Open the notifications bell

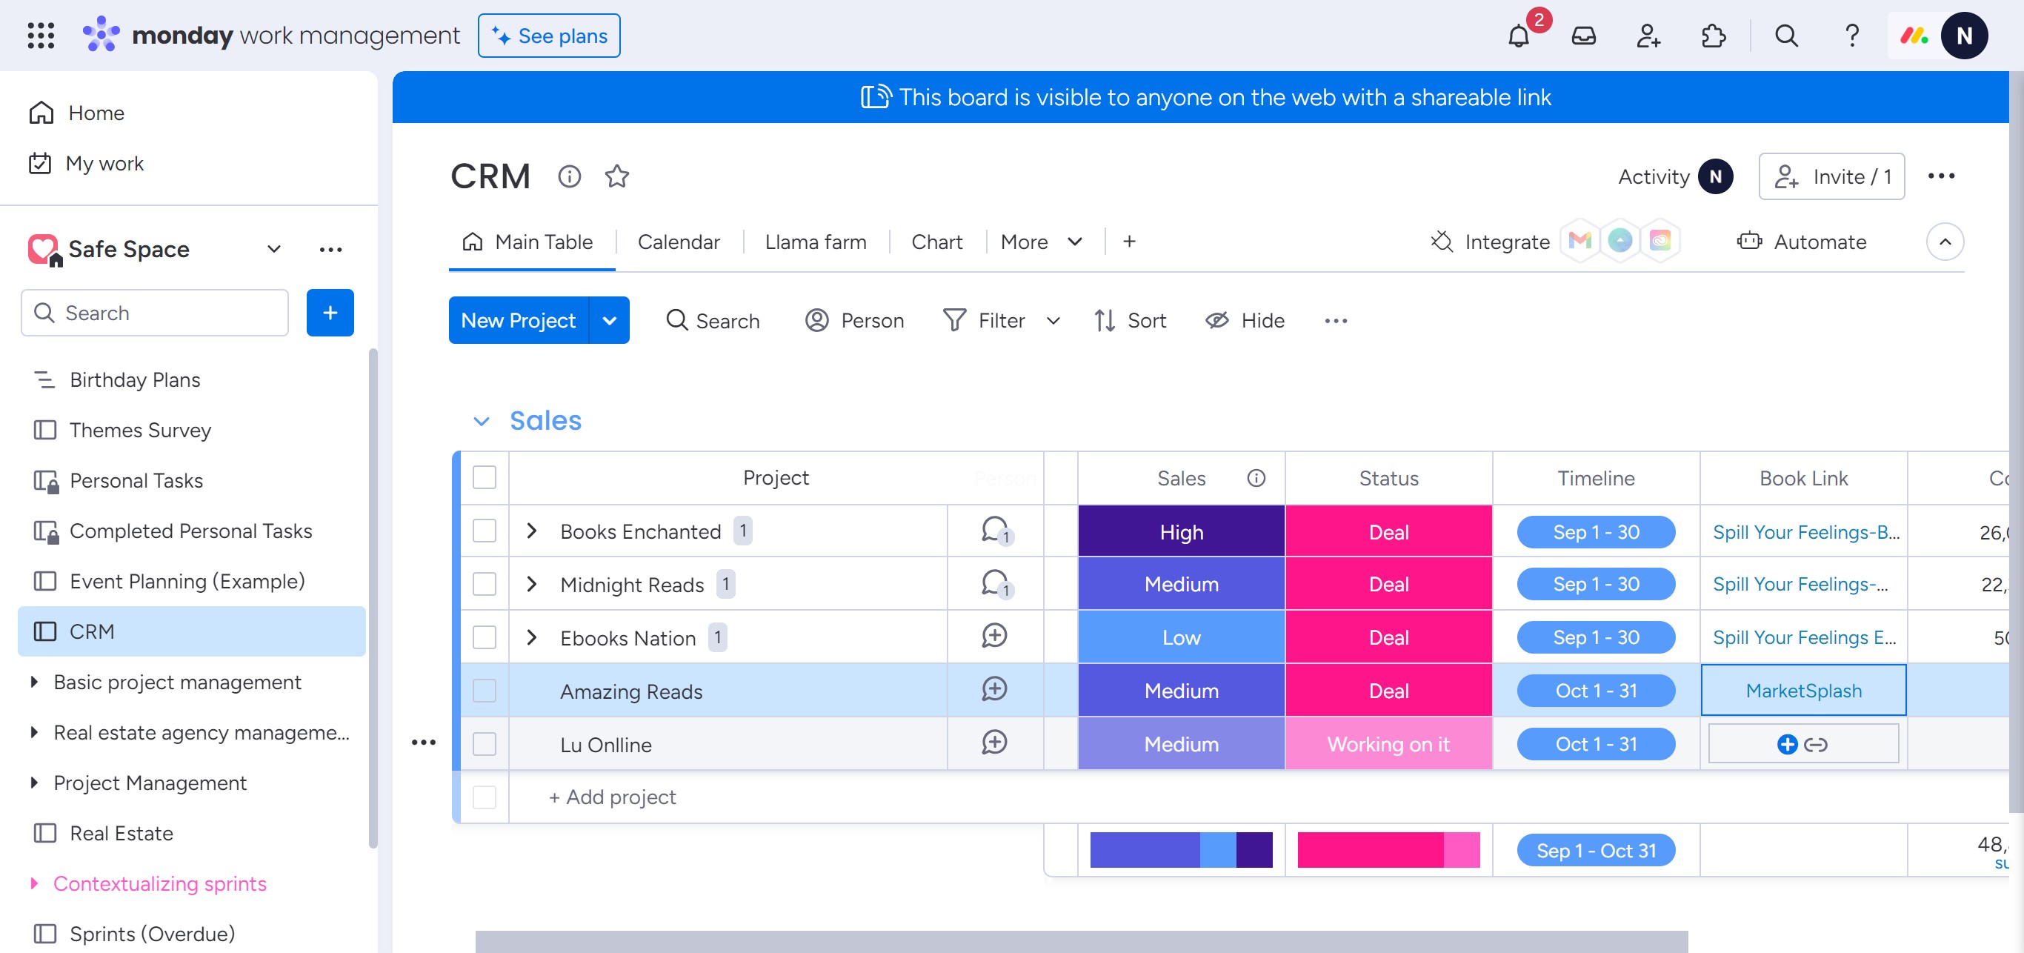(1518, 36)
